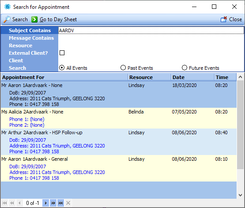This screenshot has width=245, height=208.
Task: Select the All Events radio button
Action: click(62, 68)
